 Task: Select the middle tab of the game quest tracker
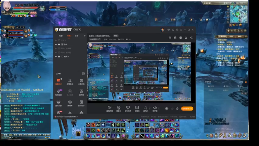coord(231,36)
